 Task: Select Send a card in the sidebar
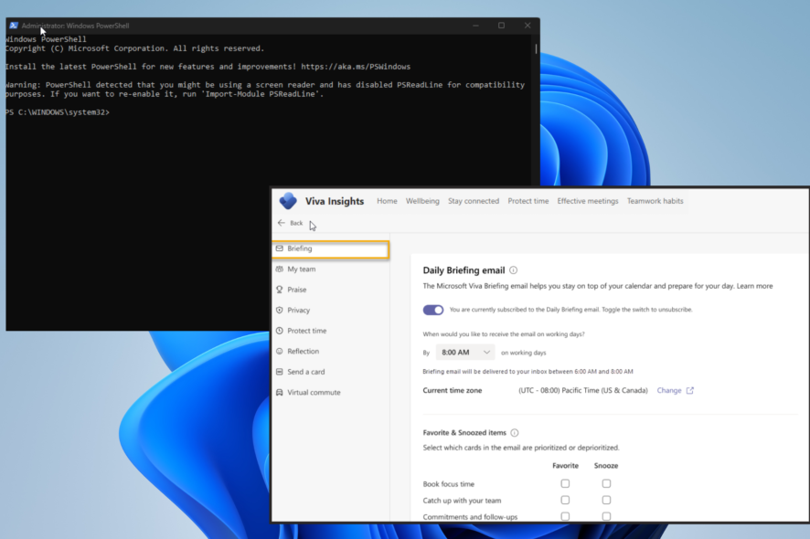coord(331,372)
